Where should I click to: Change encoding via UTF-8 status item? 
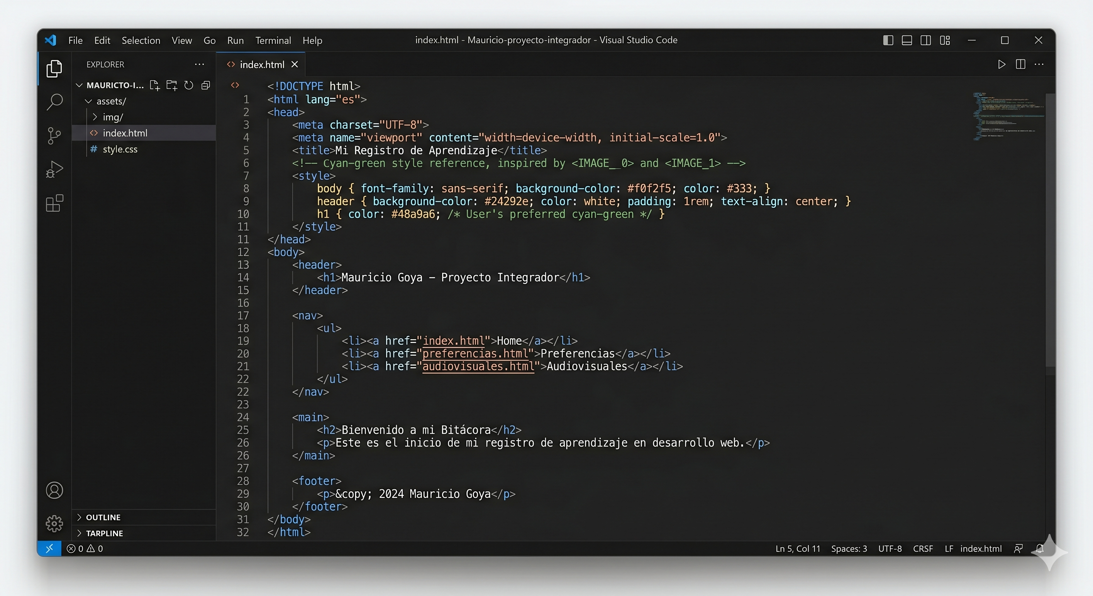pyautogui.click(x=890, y=549)
